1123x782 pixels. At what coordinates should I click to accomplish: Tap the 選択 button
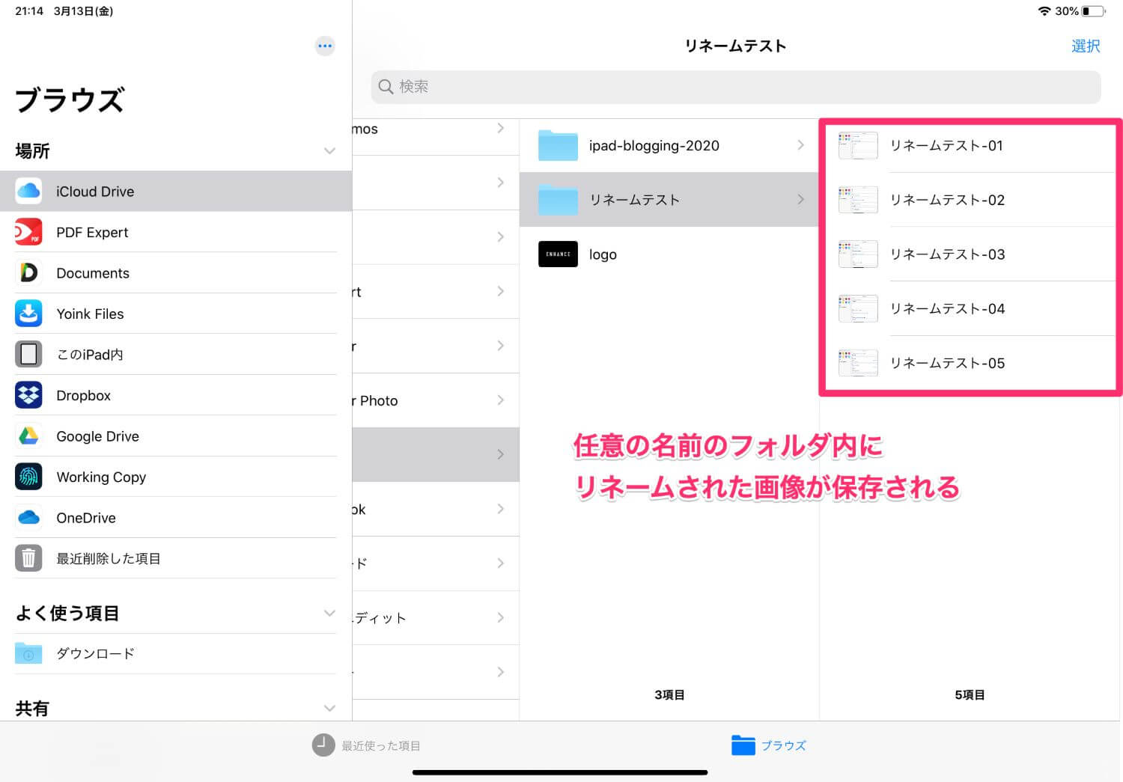1086,46
